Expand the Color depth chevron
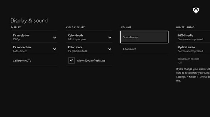210x117 pixels. 110,37
